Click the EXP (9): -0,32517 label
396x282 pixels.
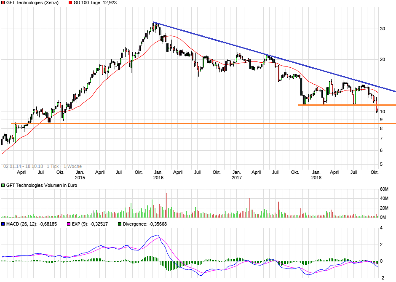point(90,224)
